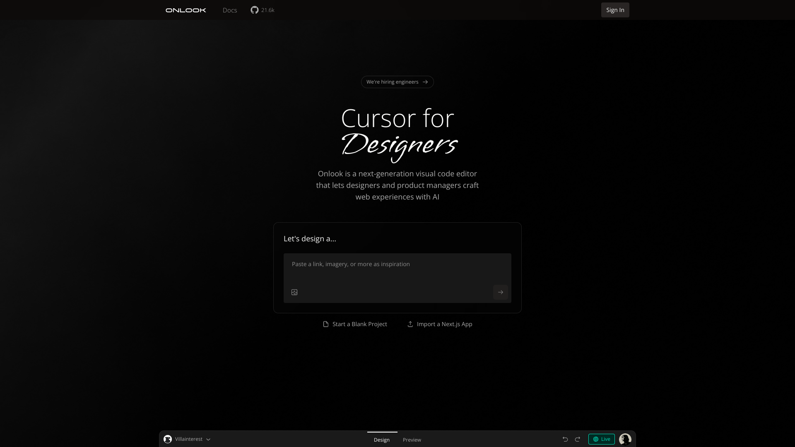Switch to the Preview tab
Screen dimensions: 795x447
[x=412, y=440]
